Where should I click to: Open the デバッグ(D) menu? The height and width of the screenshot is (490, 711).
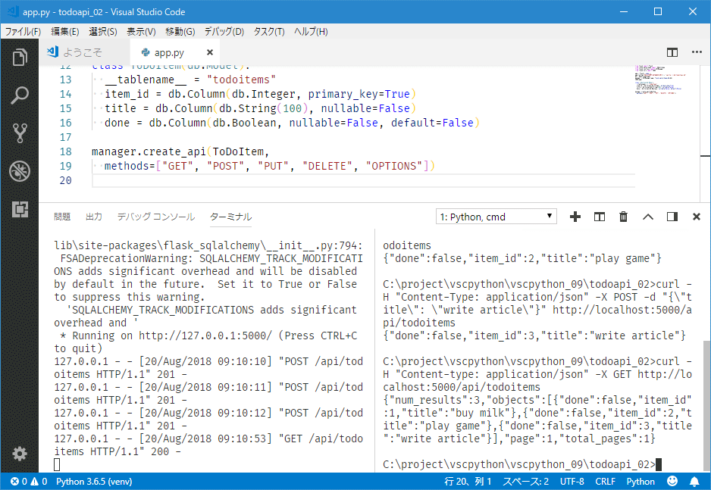[224, 31]
